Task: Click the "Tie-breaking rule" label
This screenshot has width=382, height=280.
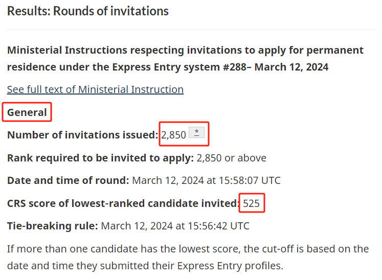Action: (53, 226)
